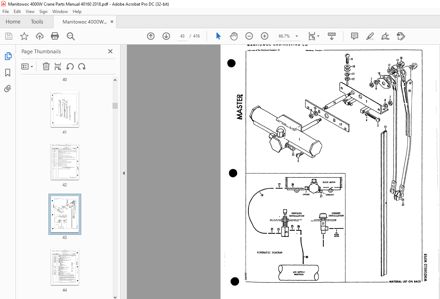Screen dimensions: 440x299
Task: Go to next page down arrow
Action: pos(166,36)
